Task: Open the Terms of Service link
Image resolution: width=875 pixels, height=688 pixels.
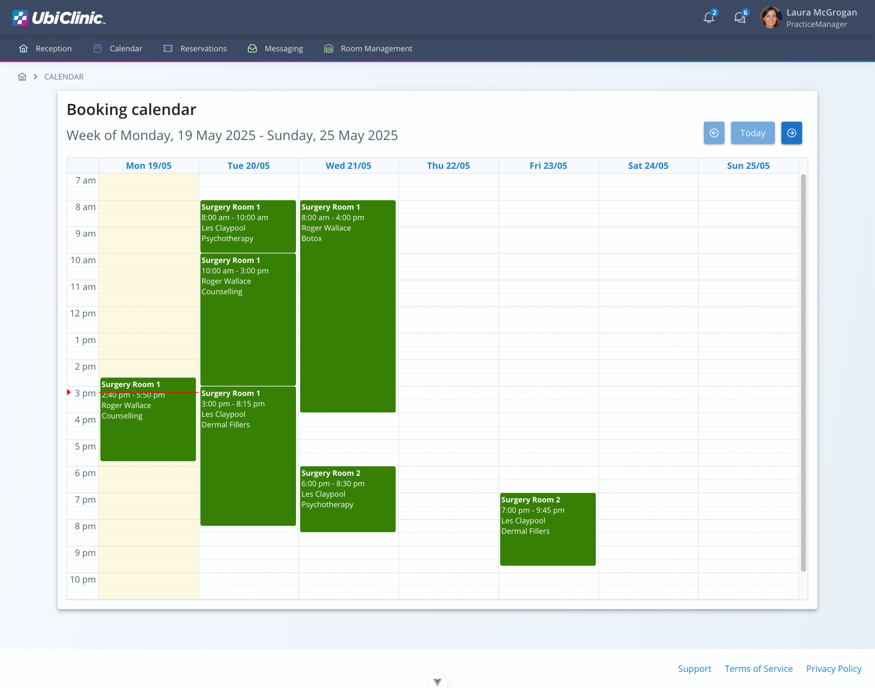Action: (x=758, y=669)
